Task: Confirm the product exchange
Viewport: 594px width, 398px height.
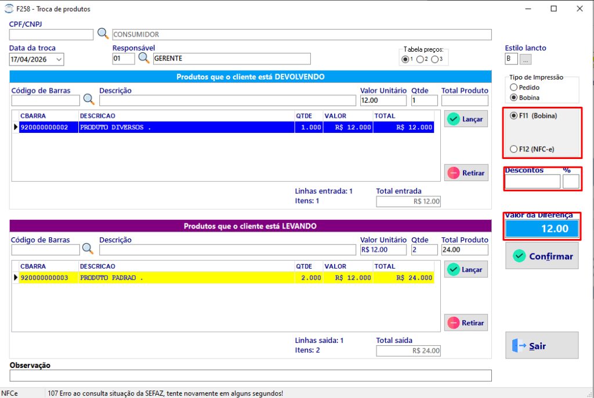Action: 542,256
